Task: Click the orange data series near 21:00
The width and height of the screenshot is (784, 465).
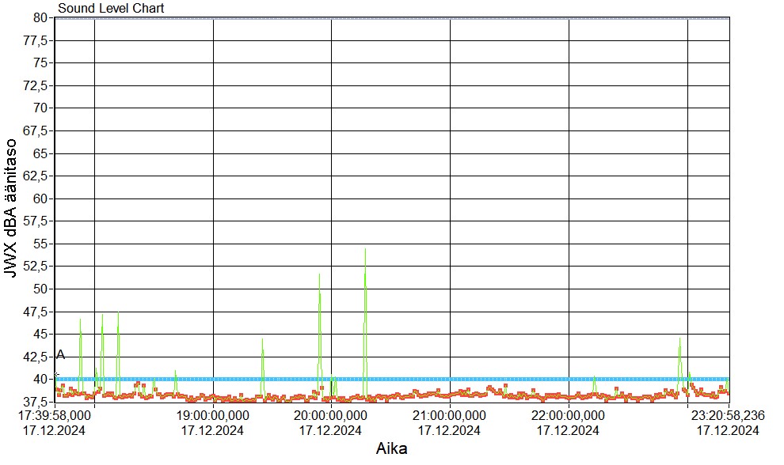Action: coord(449,394)
